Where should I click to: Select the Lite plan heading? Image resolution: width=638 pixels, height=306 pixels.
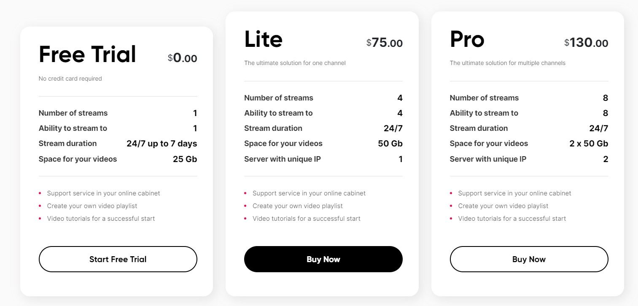[x=263, y=39]
